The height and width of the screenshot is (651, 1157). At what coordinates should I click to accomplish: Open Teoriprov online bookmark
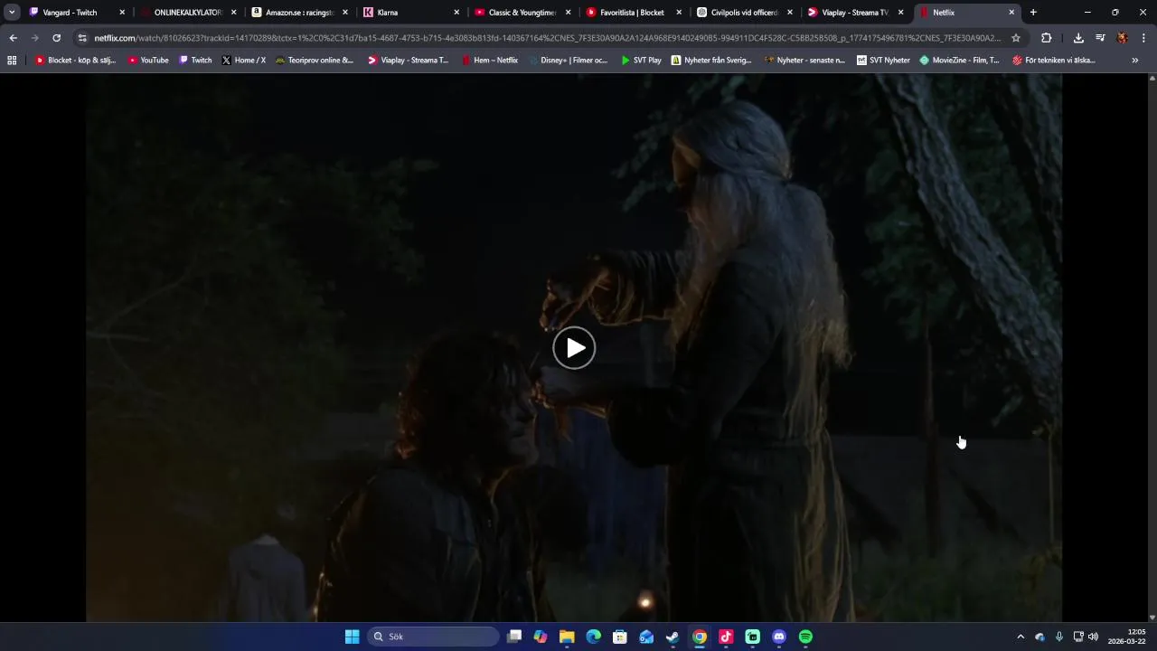tap(315, 61)
